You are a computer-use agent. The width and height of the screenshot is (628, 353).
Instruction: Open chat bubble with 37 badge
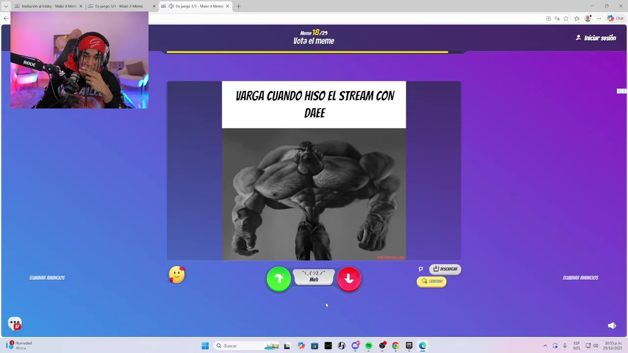pyautogui.click(x=15, y=324)
